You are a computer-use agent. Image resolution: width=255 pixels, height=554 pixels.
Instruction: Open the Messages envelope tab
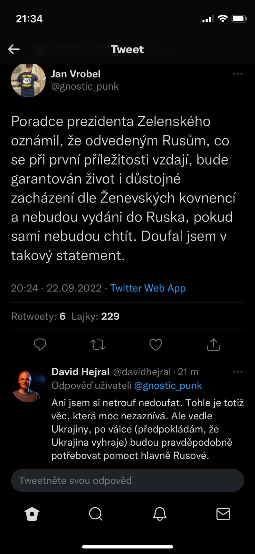pyautogui.click(x=223, y=514)
